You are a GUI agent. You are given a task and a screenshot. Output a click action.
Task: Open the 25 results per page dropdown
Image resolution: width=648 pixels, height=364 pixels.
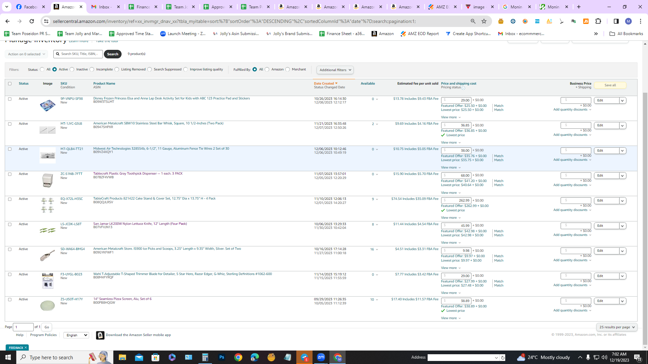tap(617, 327)
